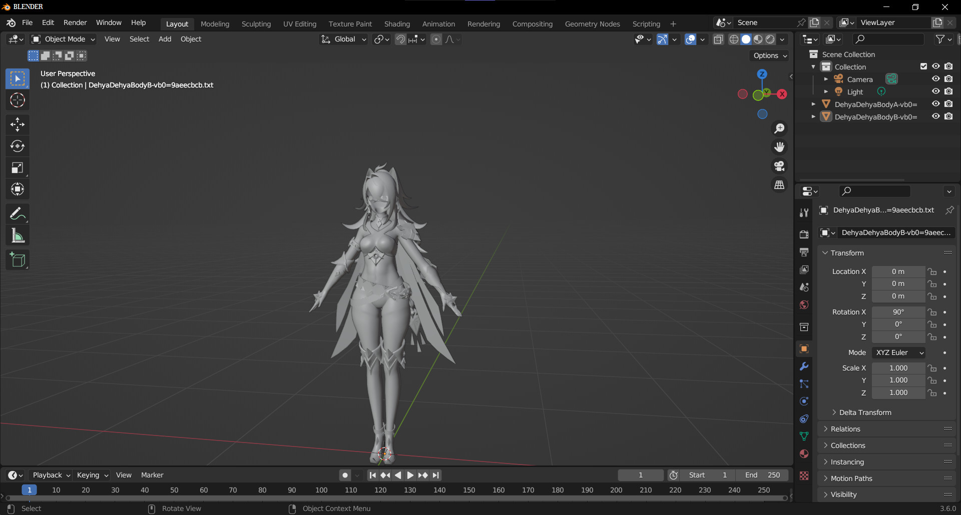961x515 pixels.
Task: Open the Object Mode dropdown
Action: click(63, 39)
